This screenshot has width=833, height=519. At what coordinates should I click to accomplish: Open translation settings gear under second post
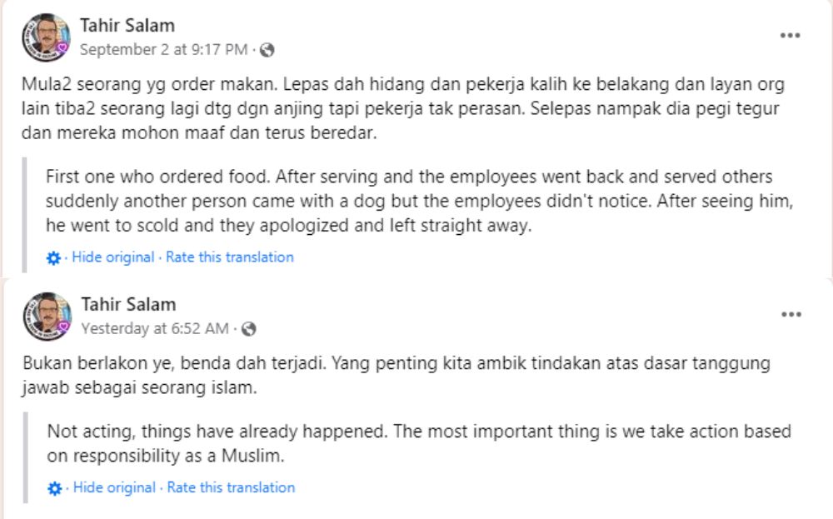coord(54,488)
